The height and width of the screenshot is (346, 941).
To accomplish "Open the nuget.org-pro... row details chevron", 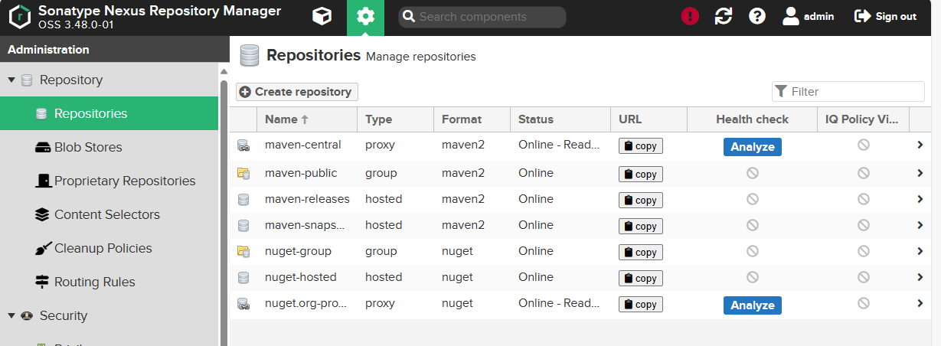I will pos(920,303).
